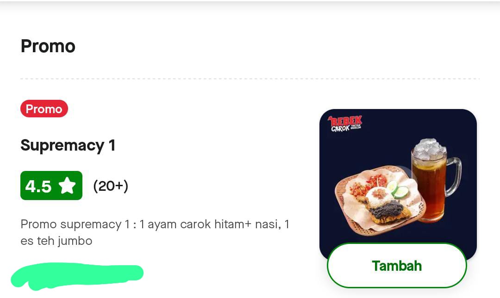Click the cucumber slices on the plate
The height and width of the screenshot is (298, 500).
pos(397,189)
